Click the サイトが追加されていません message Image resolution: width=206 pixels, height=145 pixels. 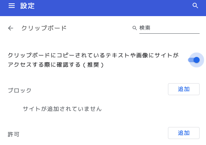62,109
